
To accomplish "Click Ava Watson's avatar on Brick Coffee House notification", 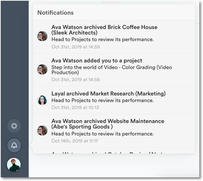I will click(42, 36).
